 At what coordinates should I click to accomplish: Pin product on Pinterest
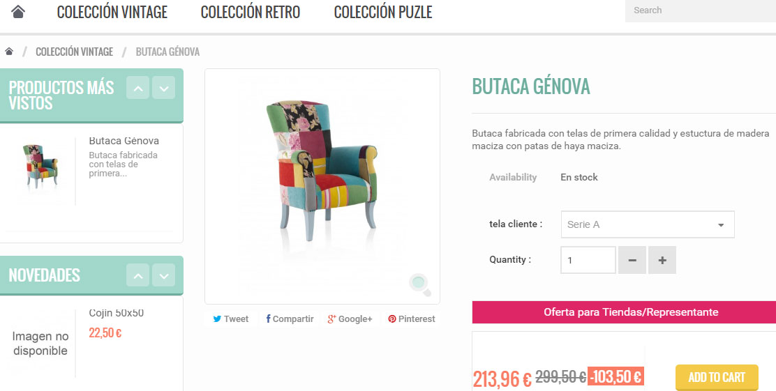pos(411,319)
